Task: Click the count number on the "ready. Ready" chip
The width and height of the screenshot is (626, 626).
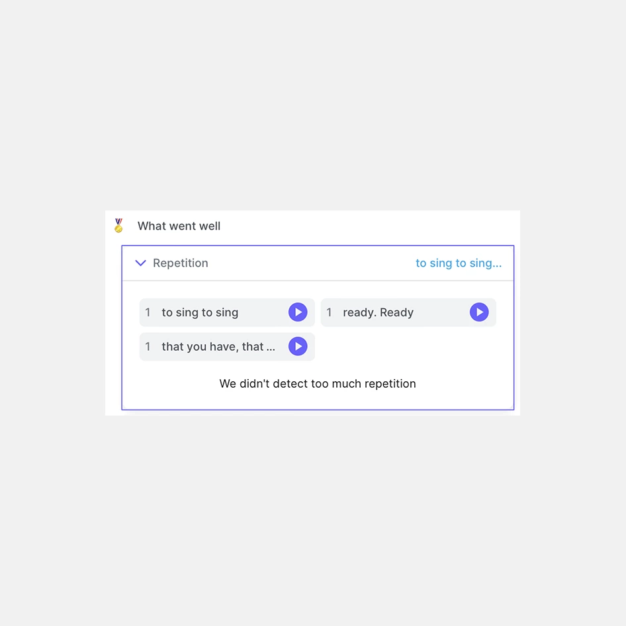Action: pyautogui.click(x=329, y=313)
